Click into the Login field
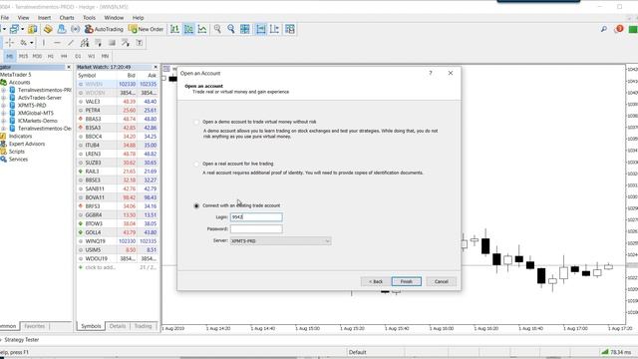The width and height of the screenshot is (638, 359). (x=256, y=217)
